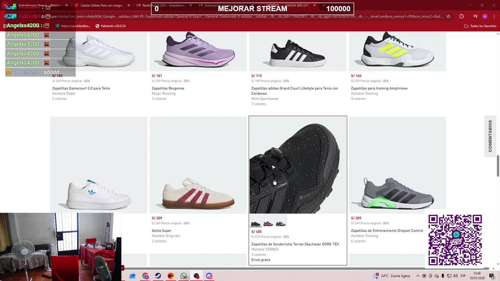This screenshot has width=500, height=281.
Task: Open the Paletools v26.0.24 bookmark
Action: click(111, 26)
